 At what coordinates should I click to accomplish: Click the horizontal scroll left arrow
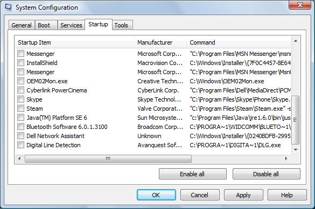pyautogui.click(x=19, y=158)
